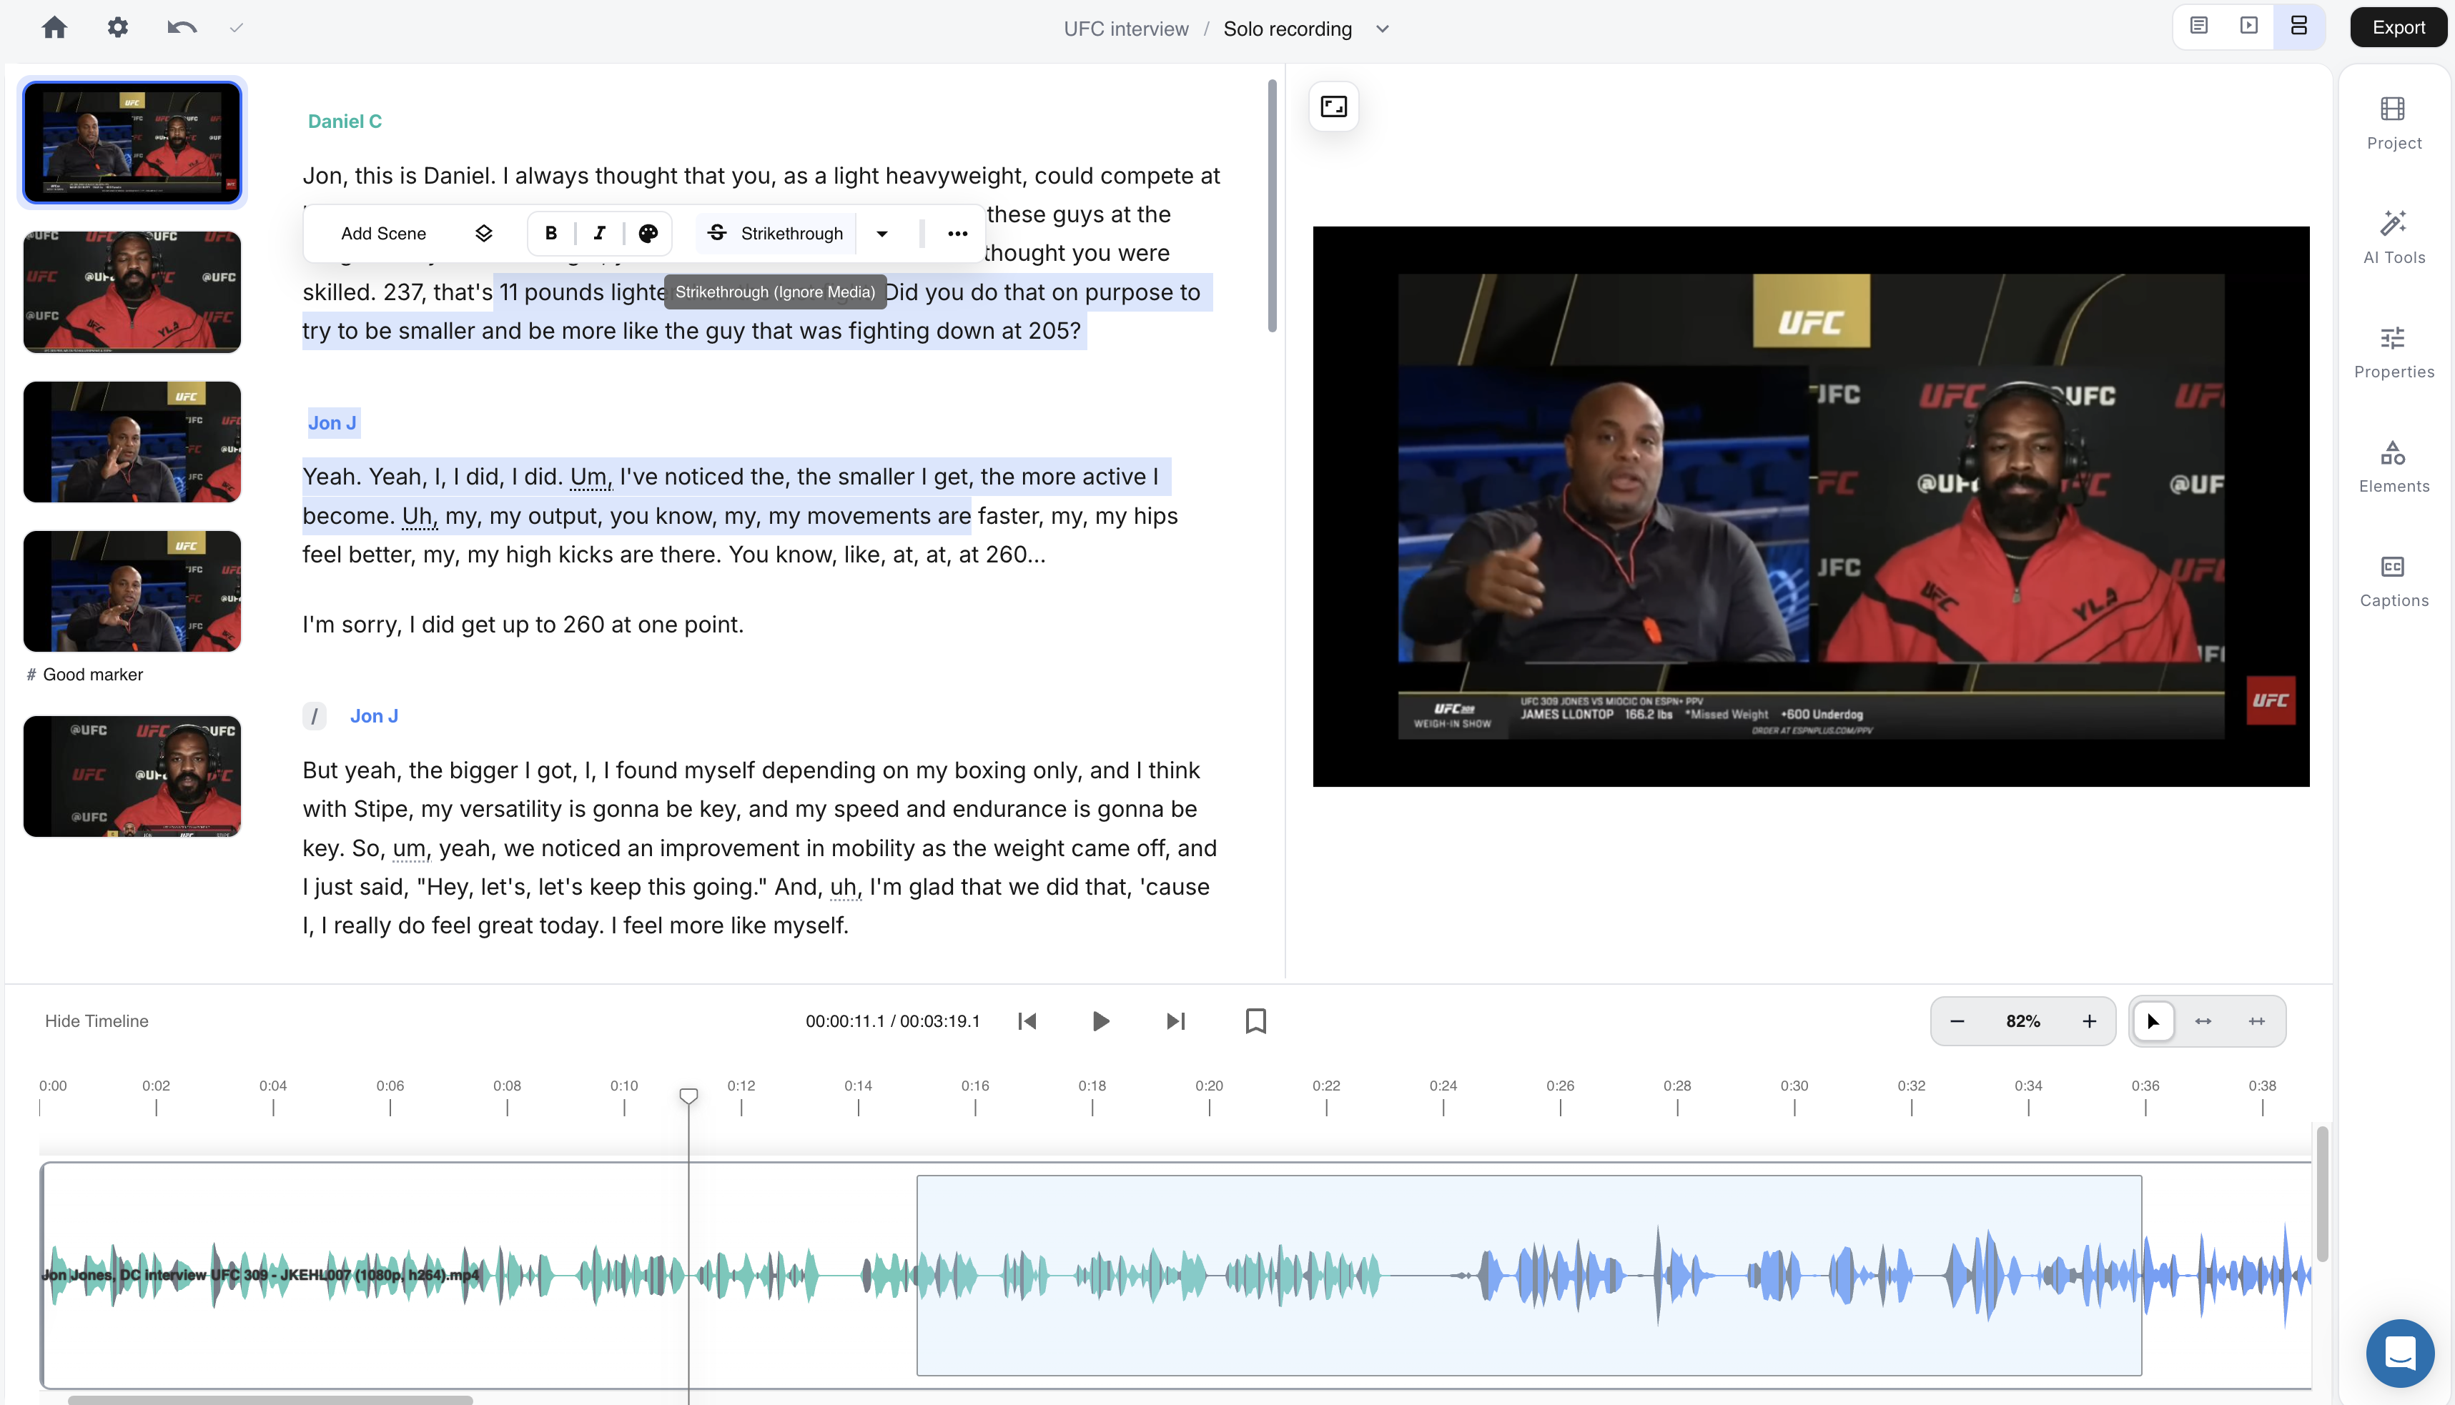Image resolution: width=2455 pixels, height=1405 pixels.
Task: Open the Strikethrough options dropdown arrow
Action: (x=882, y=234)
